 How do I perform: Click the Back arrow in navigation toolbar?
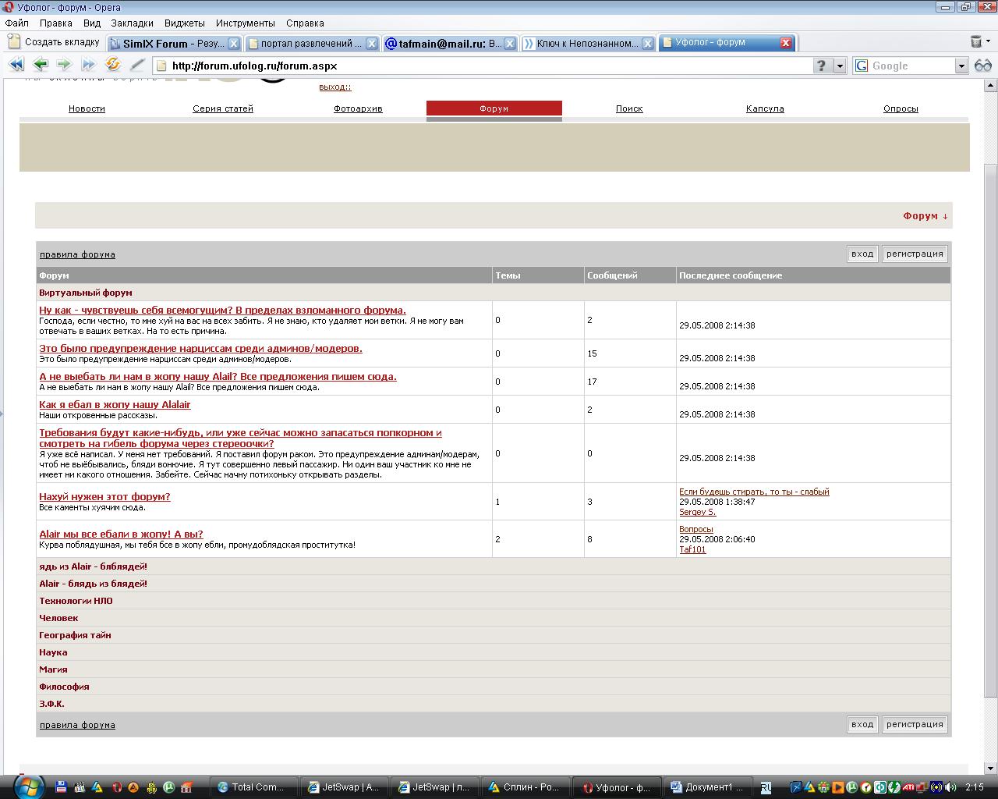click(41, 66)
